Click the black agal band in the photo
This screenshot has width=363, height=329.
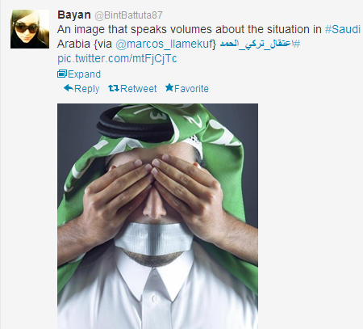coord(135,127)
